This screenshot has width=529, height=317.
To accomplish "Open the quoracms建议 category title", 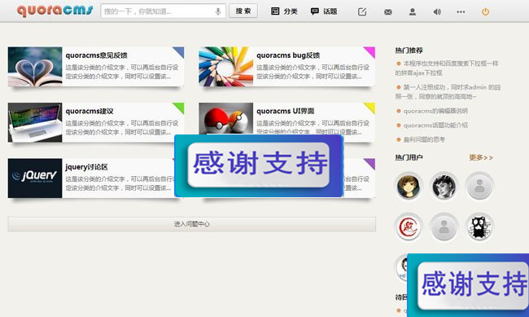I will [x=90, y=111].
